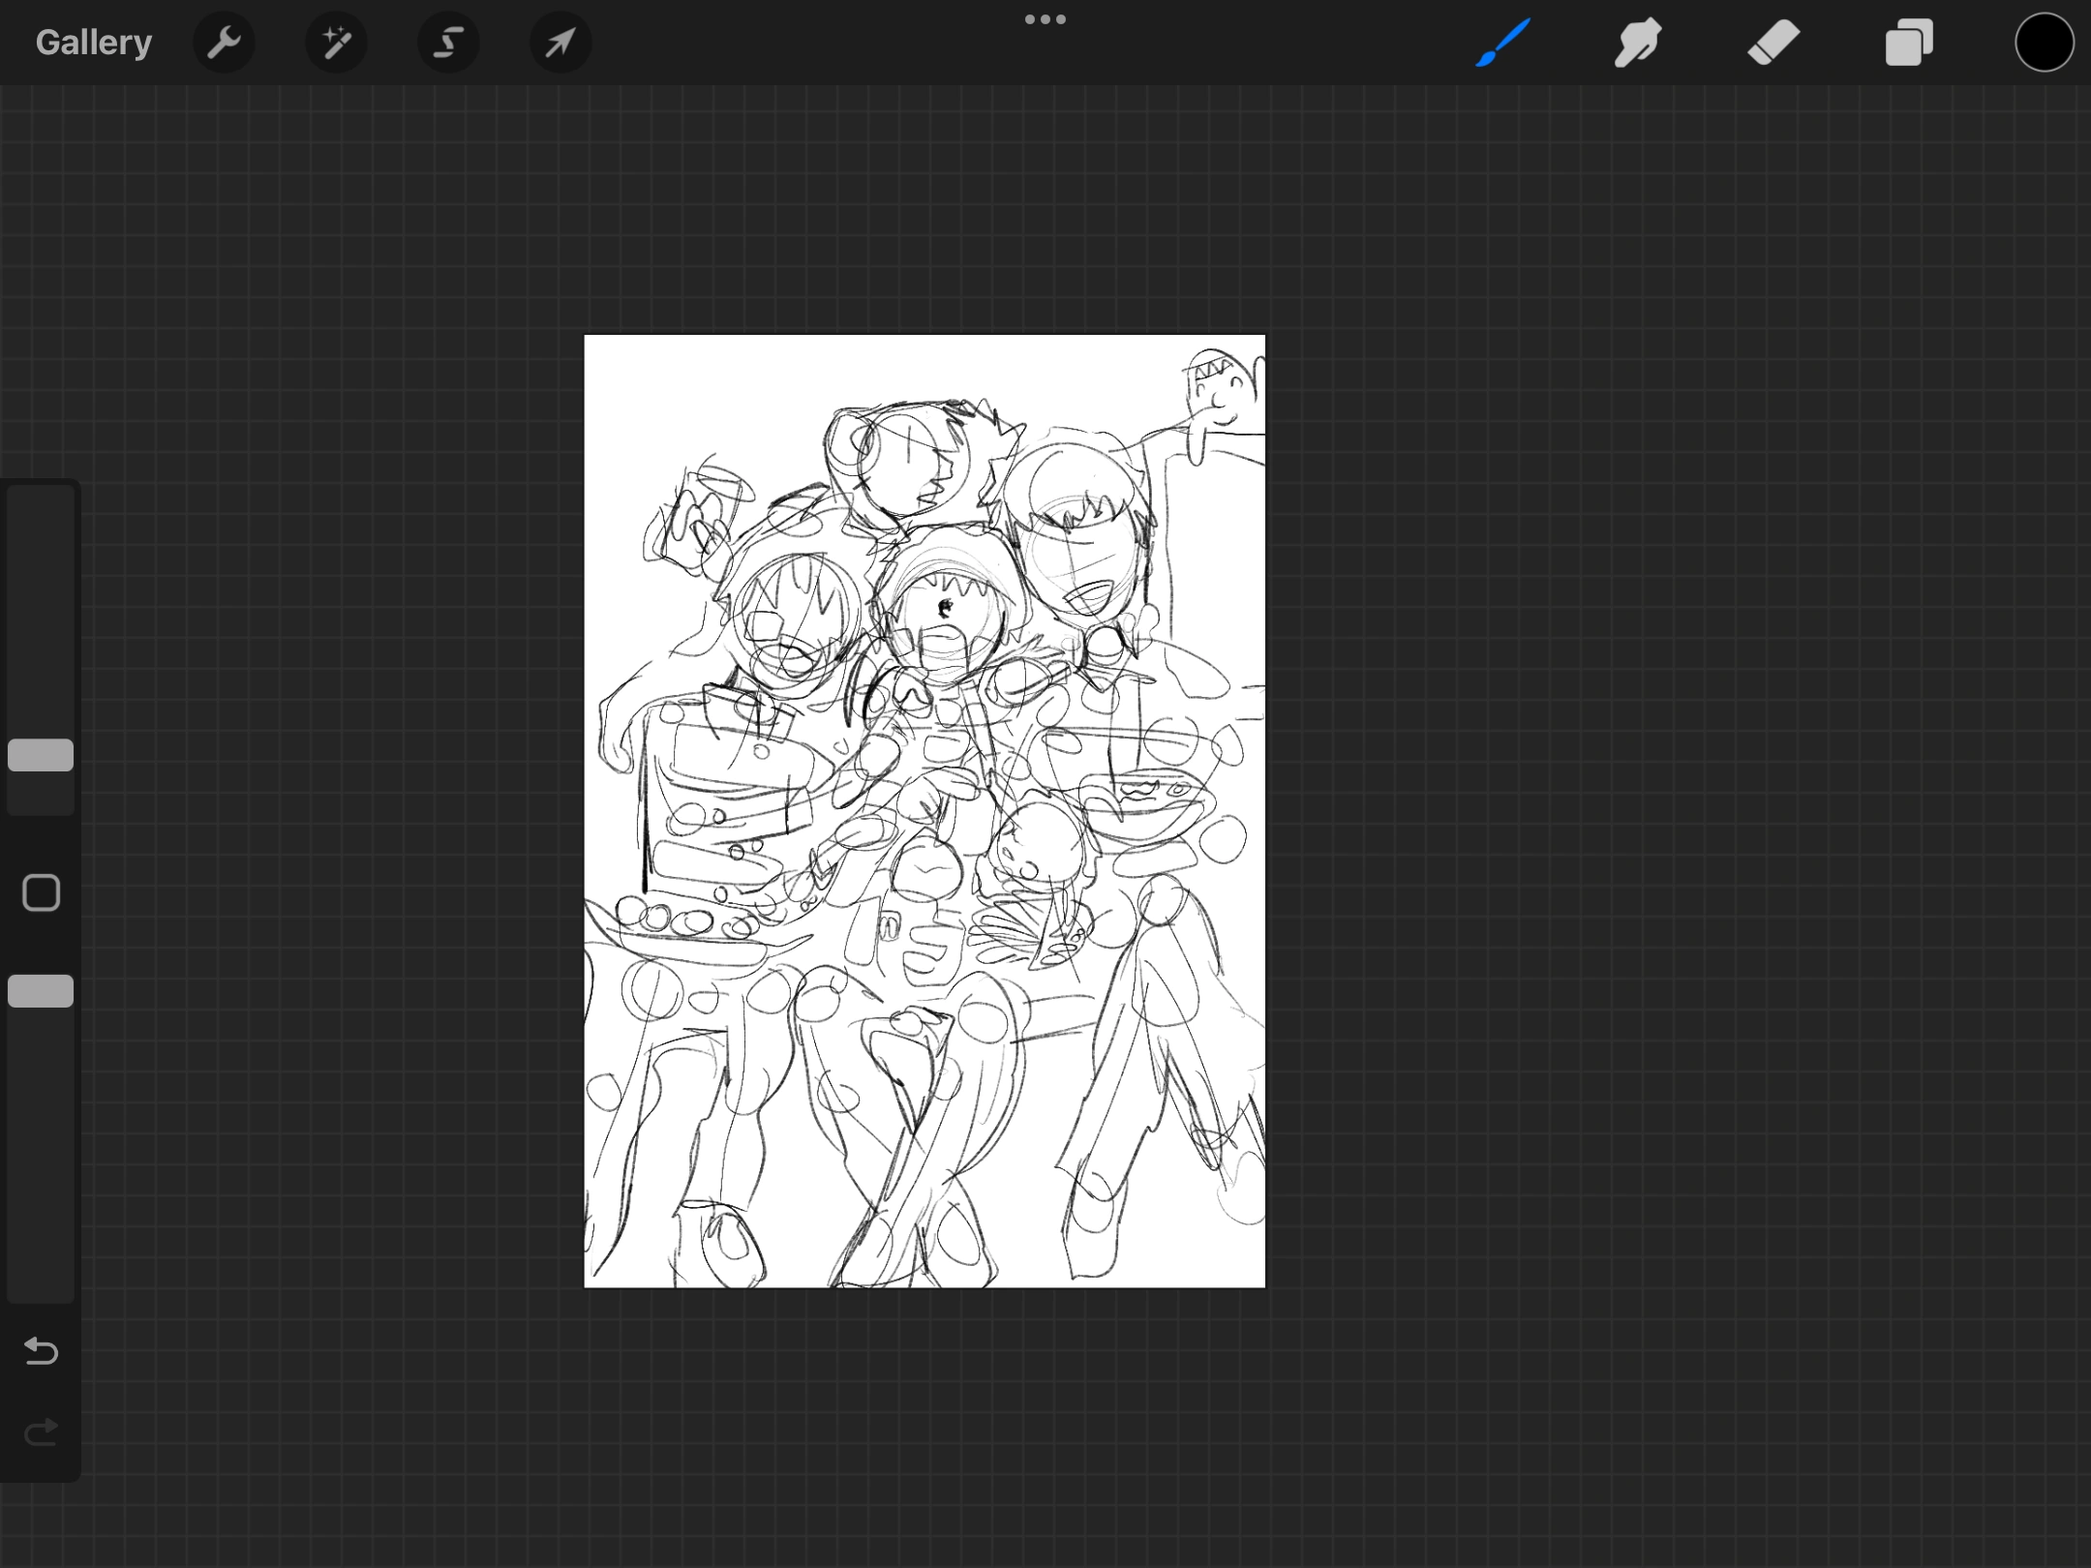This screenshot has width=2091, height=1568.
Task: Tap the smiling doodle face on canvas
Action: pyautogui.click(x=1222, y=397)
